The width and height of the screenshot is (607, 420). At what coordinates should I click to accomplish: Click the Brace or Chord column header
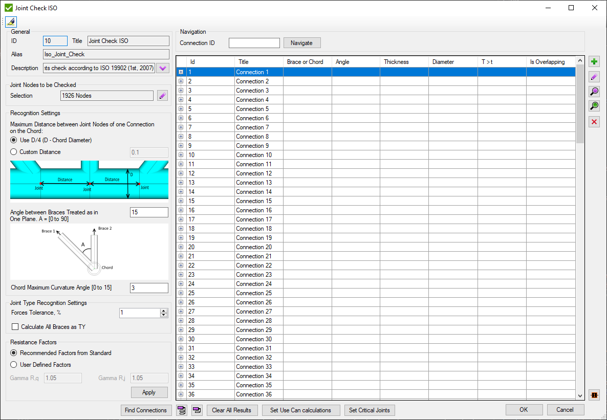[307, 62]
